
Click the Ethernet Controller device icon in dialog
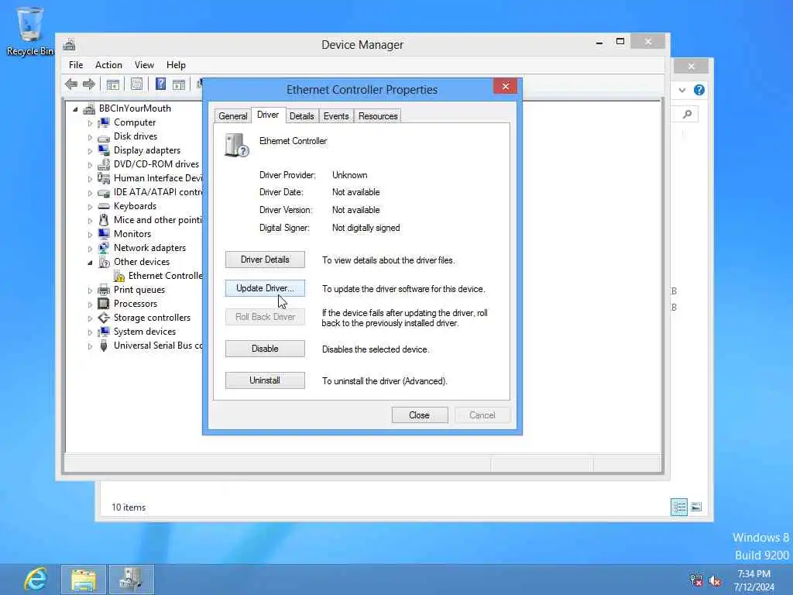pos(236,145)
